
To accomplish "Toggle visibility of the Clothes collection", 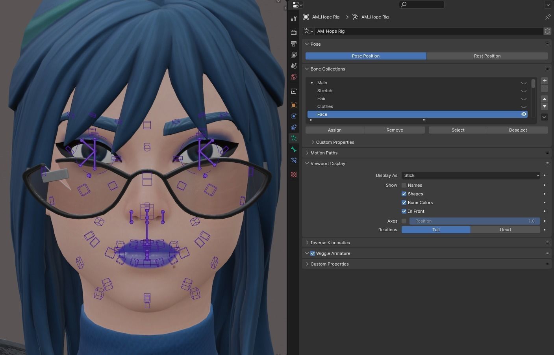I will point(524,106).
